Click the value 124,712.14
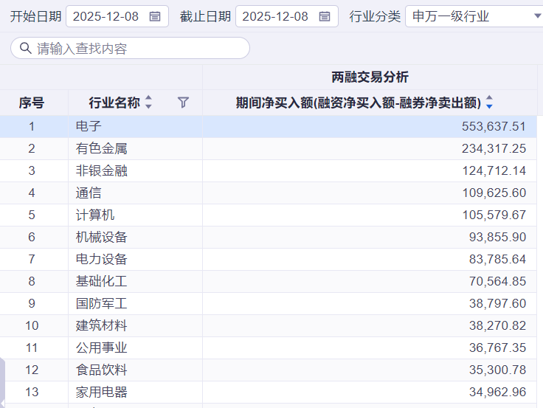The width and height of the screenshot is (543, 408). [x=494, y=170]
